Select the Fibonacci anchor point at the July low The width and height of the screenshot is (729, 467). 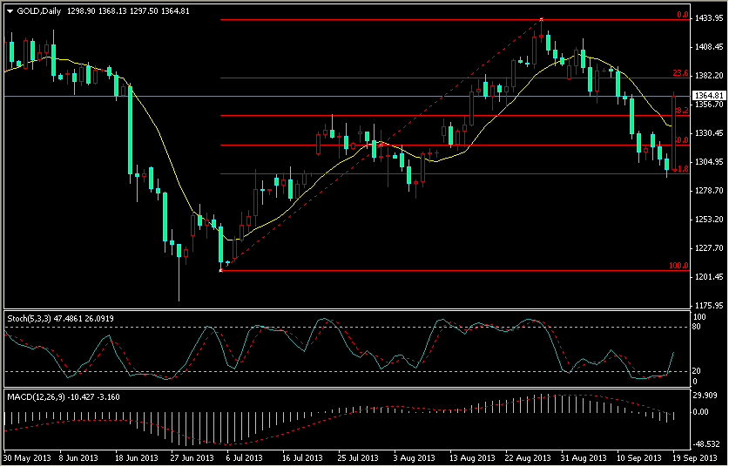221,271
